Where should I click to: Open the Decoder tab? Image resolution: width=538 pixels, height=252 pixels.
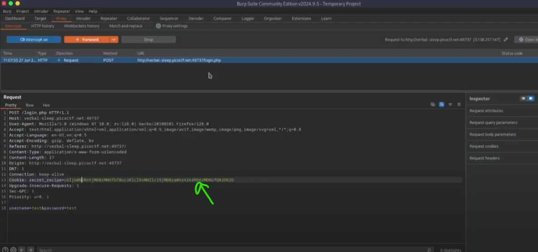tap(196, 19)
